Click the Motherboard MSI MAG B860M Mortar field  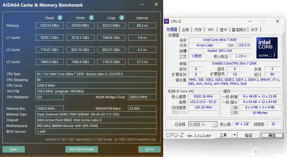96,126
